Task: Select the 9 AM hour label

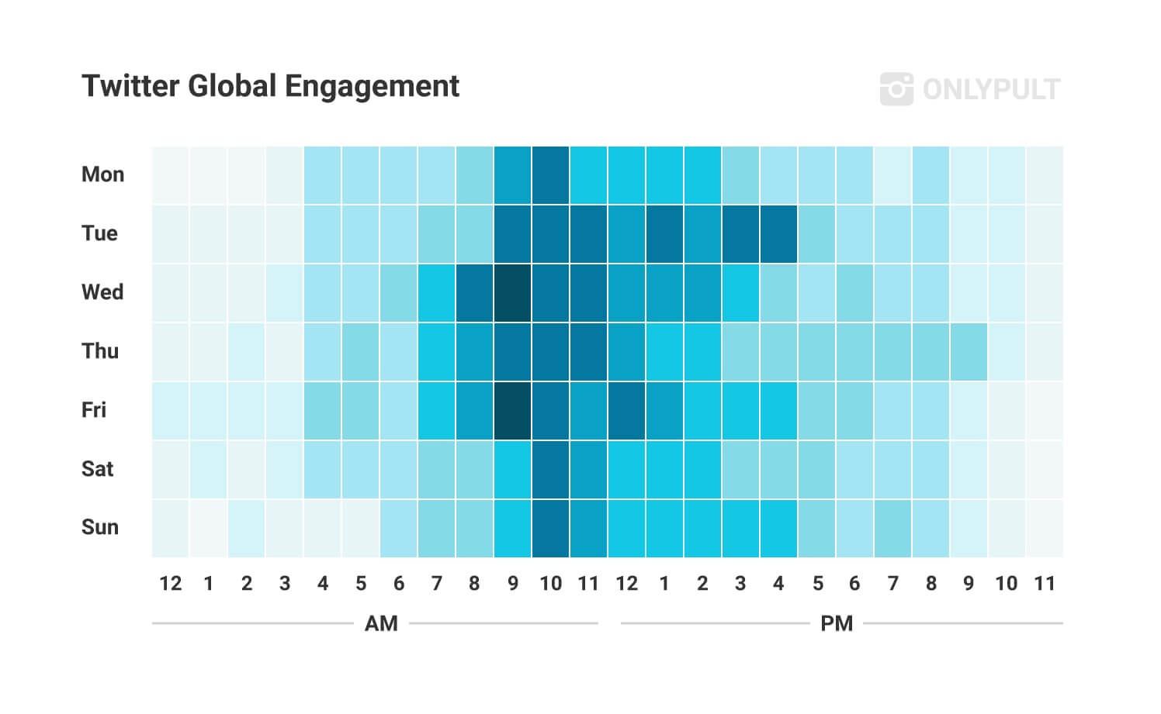Action: [x=512, y=584]
